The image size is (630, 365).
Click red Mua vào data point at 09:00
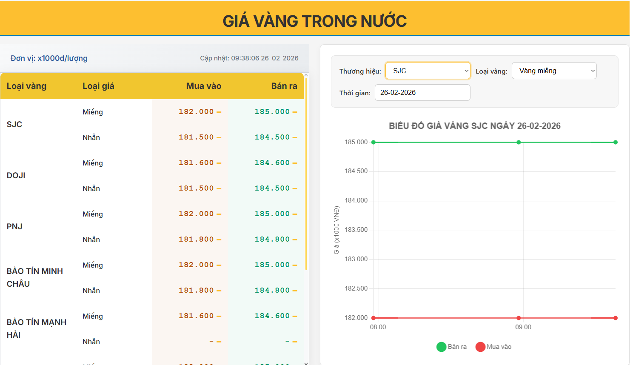click(x=519, y=318)
